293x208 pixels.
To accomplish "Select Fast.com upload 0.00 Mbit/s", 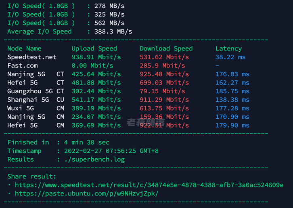I will [x=92, y=66].
